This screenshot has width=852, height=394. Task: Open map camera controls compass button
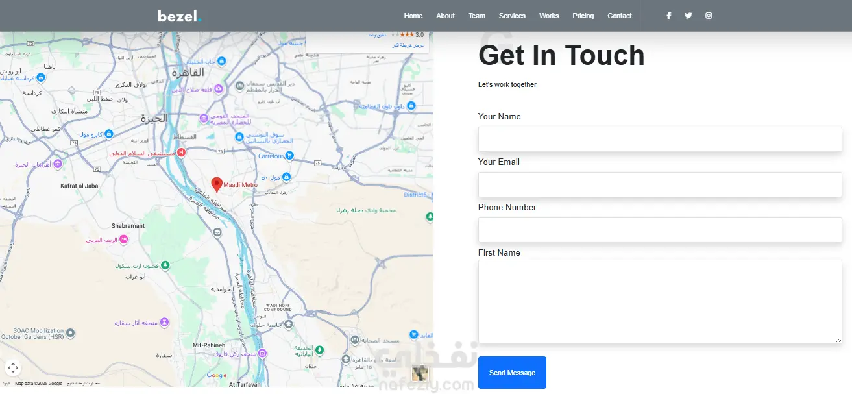pos(13,368)
